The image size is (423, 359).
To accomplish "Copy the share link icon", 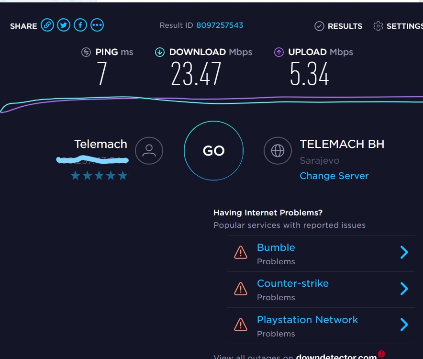I will (47, 25).
